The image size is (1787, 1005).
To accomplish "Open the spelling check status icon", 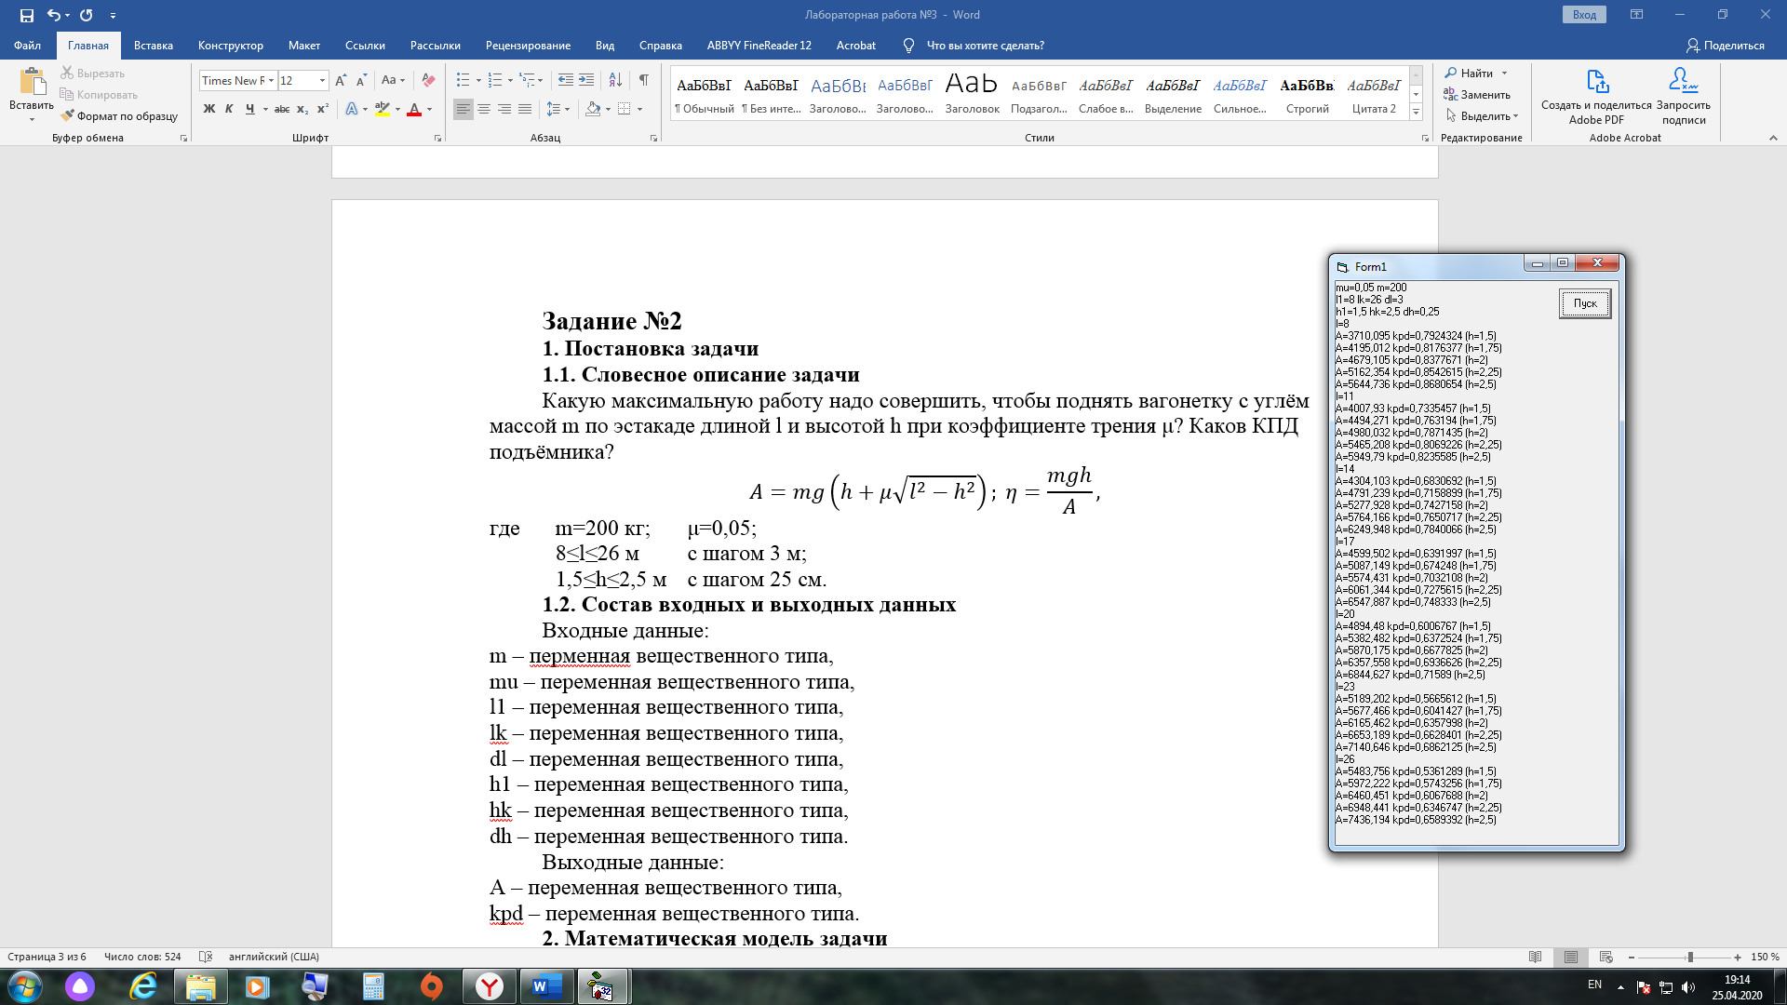I will (x=206, y=957).
